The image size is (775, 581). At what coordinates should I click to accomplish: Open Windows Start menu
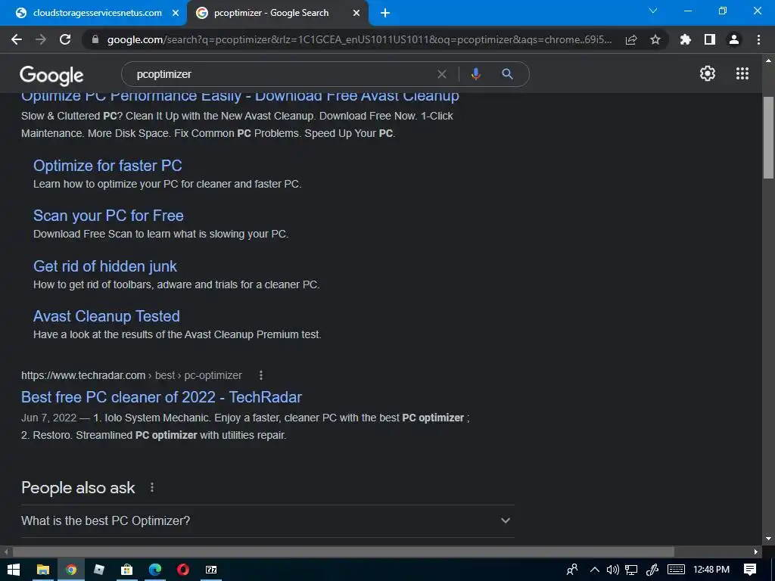(14, 570)
